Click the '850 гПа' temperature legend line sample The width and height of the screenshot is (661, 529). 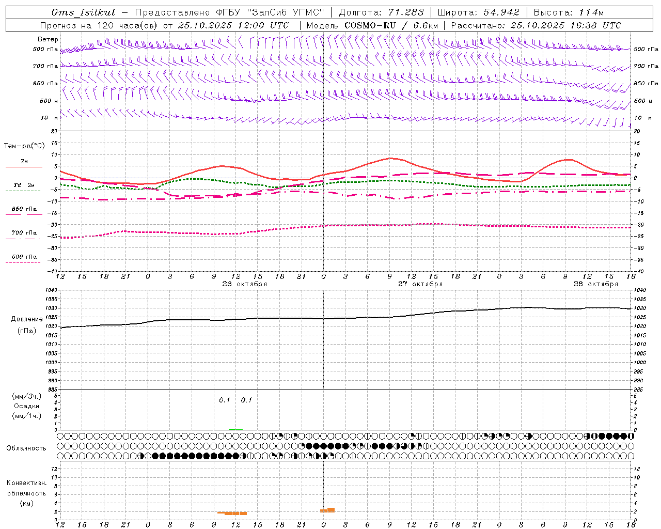23,215
